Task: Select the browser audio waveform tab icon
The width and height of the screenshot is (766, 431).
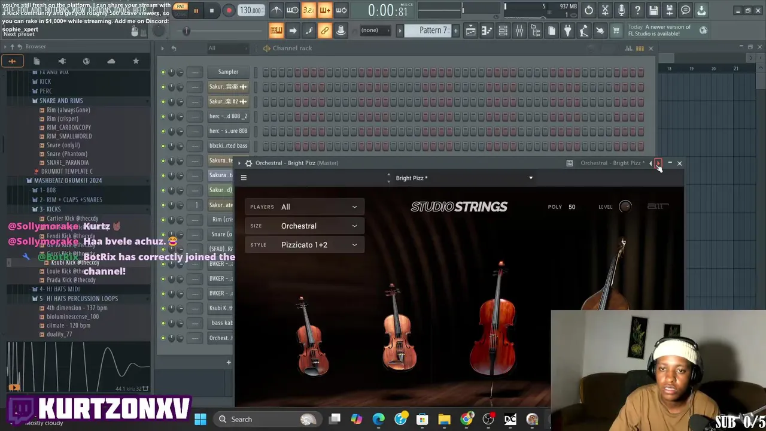Action: [12, 61]
